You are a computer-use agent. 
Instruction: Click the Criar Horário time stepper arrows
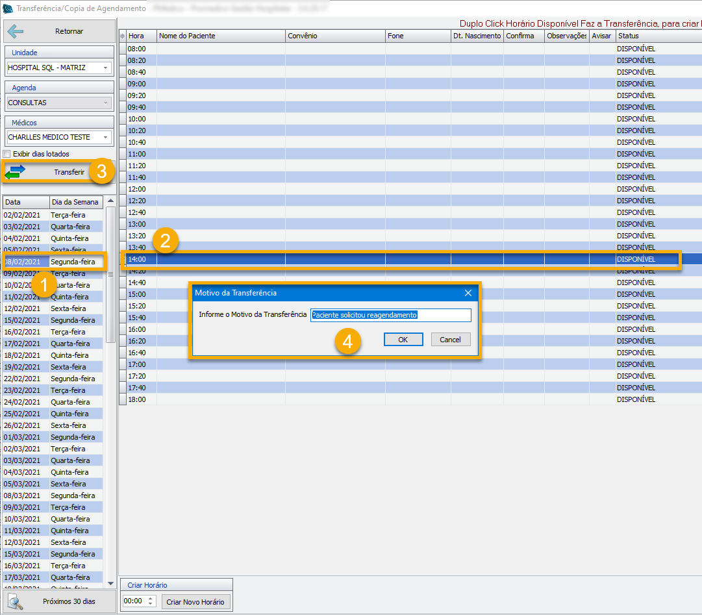151,601
